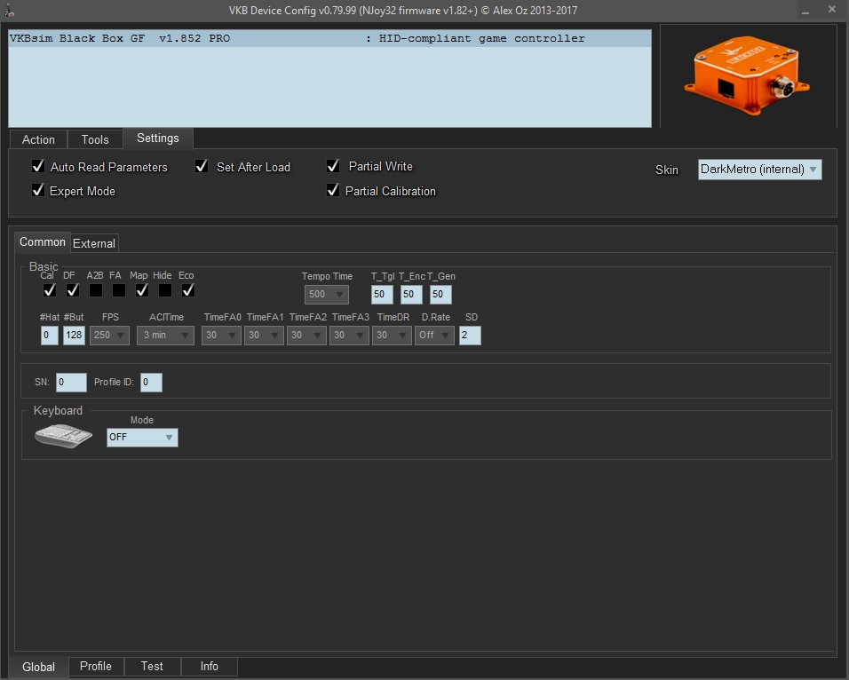Open the TimeFA0 dropdown
849x680 pixels.
pos(221,336)
